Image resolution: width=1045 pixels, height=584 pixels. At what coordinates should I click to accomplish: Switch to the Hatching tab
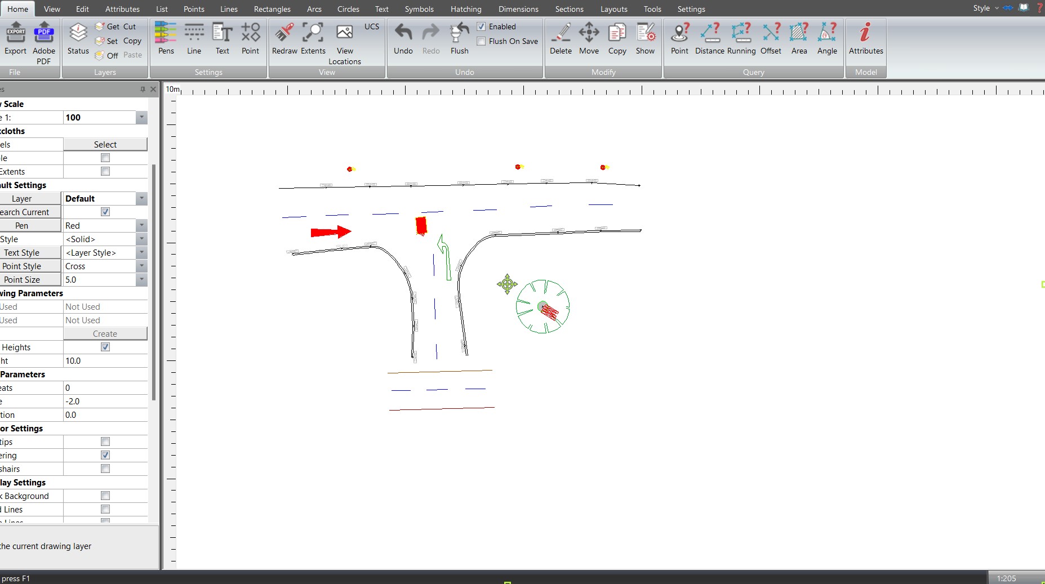[x=466, y=9]
